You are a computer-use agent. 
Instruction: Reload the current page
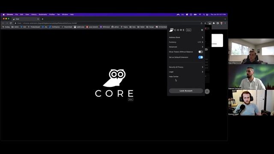click(x=11, y=23)
